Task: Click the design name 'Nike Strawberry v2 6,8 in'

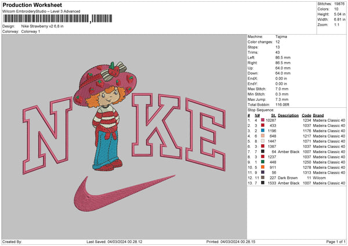Action: 42,26
